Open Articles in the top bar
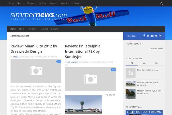Image resolution: width=172 pixels, height=115 pixels. click(x=43, y=3)
